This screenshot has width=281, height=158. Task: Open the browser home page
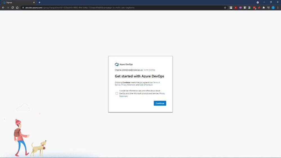[17, 8]
